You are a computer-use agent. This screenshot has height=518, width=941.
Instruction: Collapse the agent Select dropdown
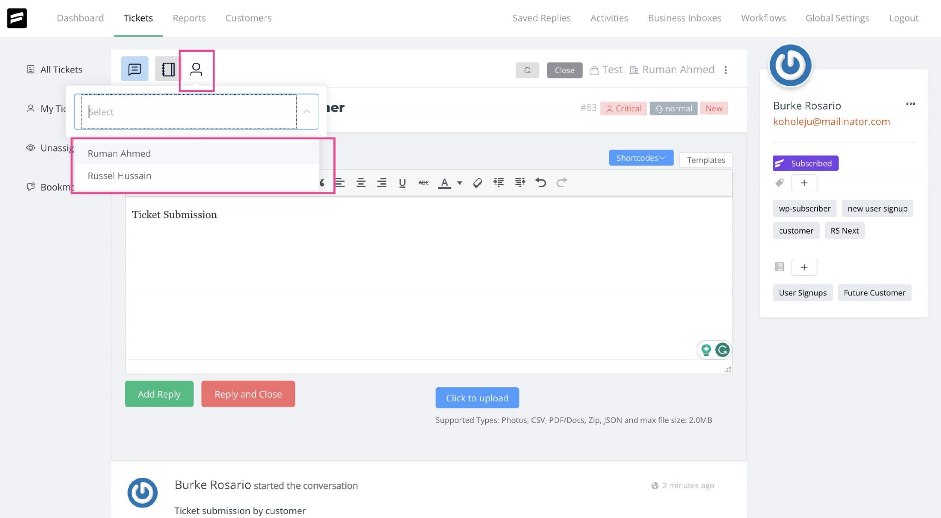306,111
